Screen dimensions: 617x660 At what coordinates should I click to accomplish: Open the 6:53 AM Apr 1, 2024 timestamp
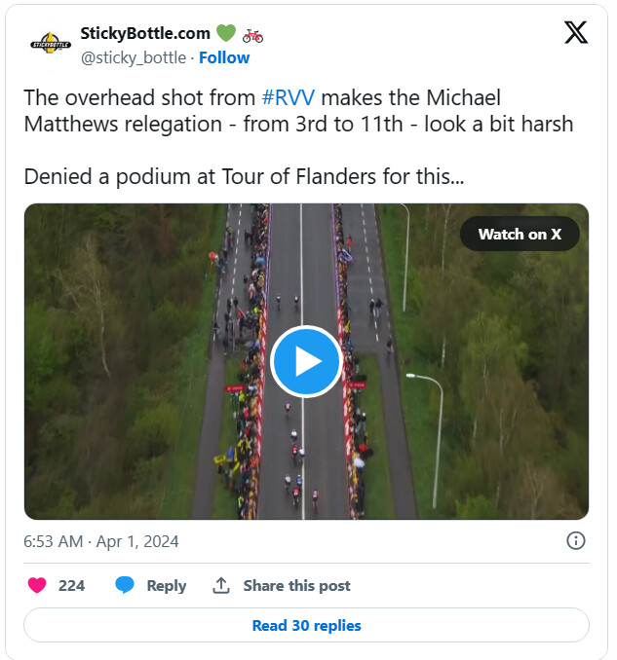(101, 541)
